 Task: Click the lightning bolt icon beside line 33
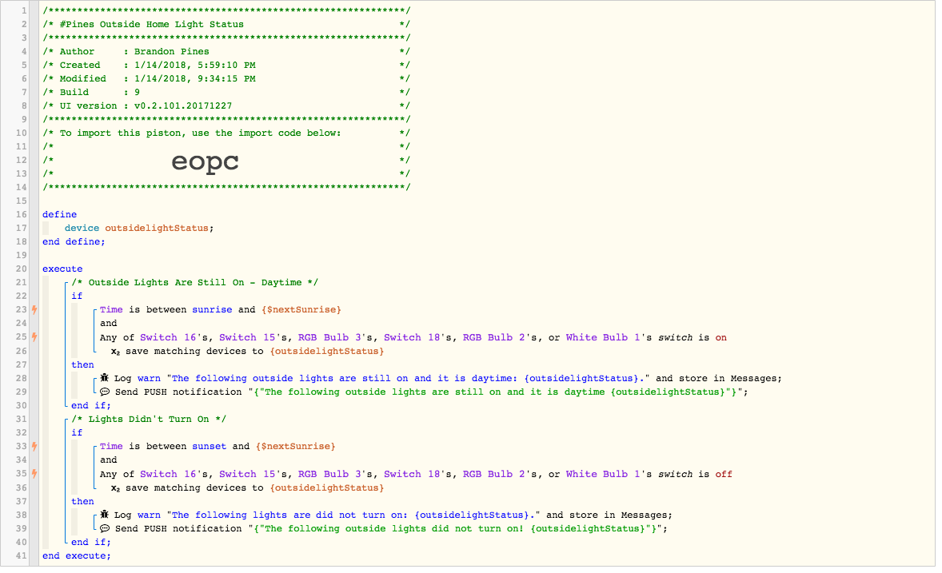coord(34,446)
